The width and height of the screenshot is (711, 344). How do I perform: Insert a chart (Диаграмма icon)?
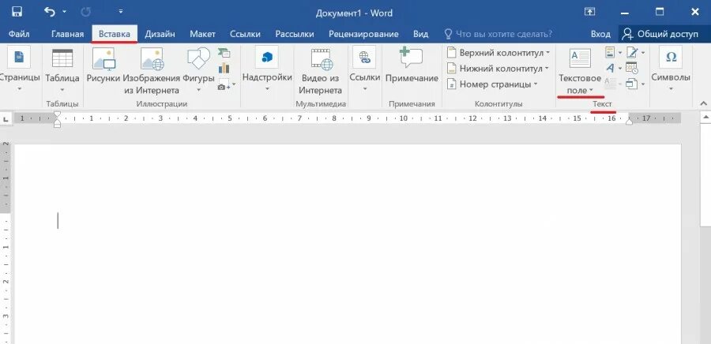tap(224, 69)
